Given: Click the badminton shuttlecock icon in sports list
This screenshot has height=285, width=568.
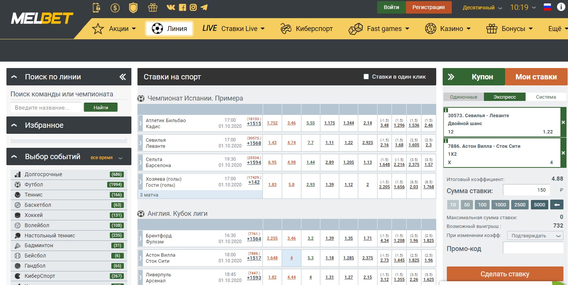Looking at the screenshot, I should click(x=17, y=246).
